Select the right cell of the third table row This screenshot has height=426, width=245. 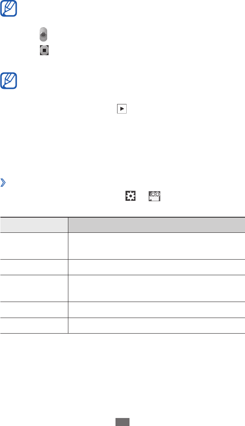(x=156, y=288)
